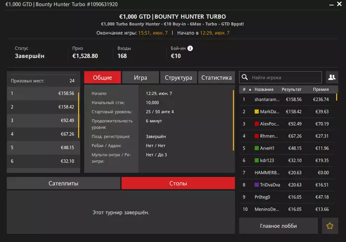This screenshot has height=242, width=346.
Task: Sort by the Название column header
Action: tap(264, 89)
